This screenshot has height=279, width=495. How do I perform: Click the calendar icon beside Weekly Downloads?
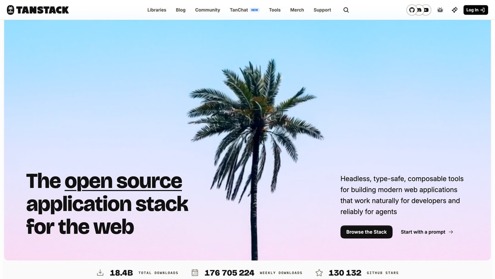(x=195, y=273)
